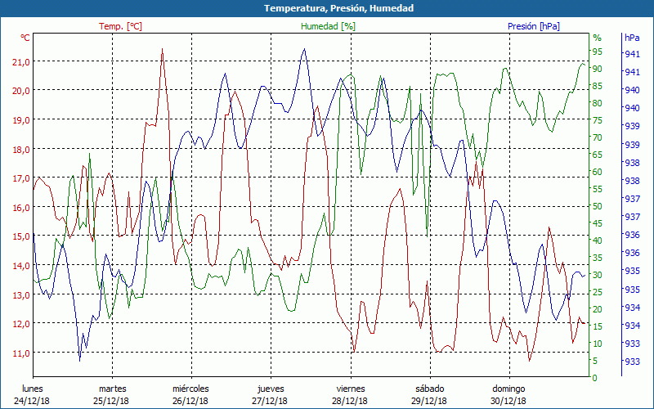Click the 85 humidity axis tick
The width and height of the screenshot is (654, 409).
[598, 86]
